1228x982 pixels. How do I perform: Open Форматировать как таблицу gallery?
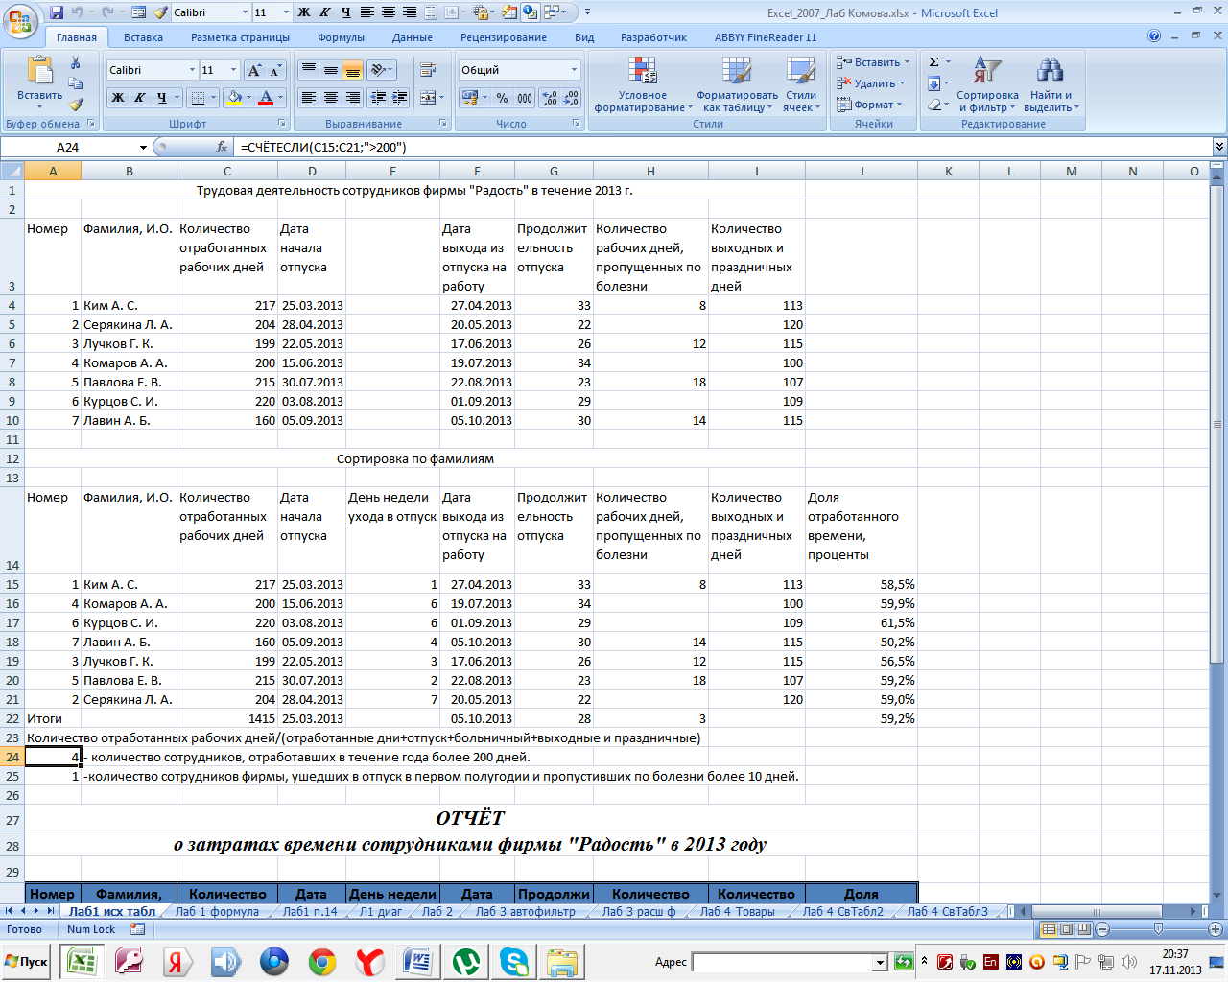[737, 84]
